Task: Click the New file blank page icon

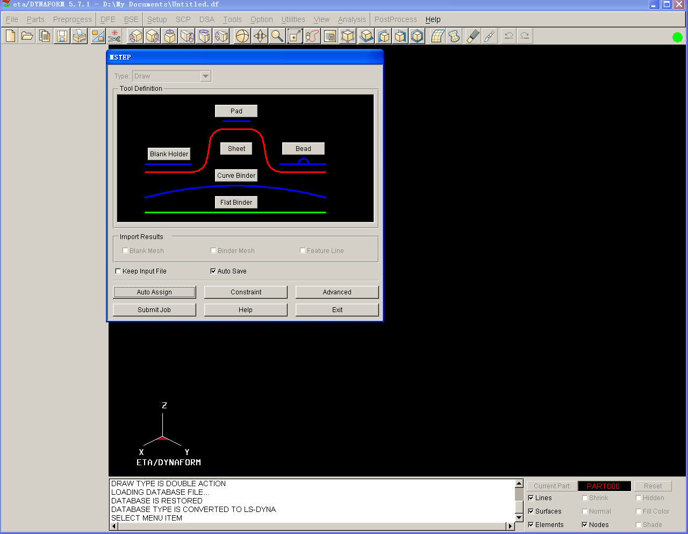Action: [10, 36]
